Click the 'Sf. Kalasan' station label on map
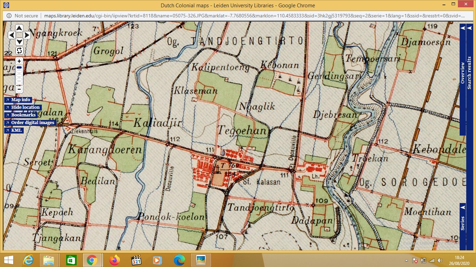The height and width of the screenshot is (267, 476). pos(261,182)
